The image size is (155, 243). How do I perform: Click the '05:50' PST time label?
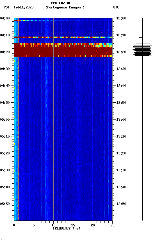click(x=5, y=204)
